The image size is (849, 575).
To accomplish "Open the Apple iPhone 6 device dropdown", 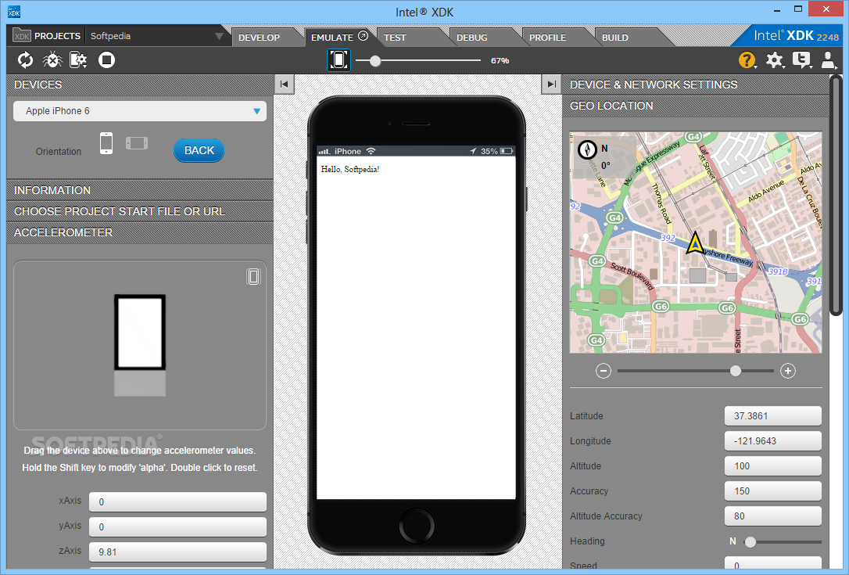I will tap(140, 111).
